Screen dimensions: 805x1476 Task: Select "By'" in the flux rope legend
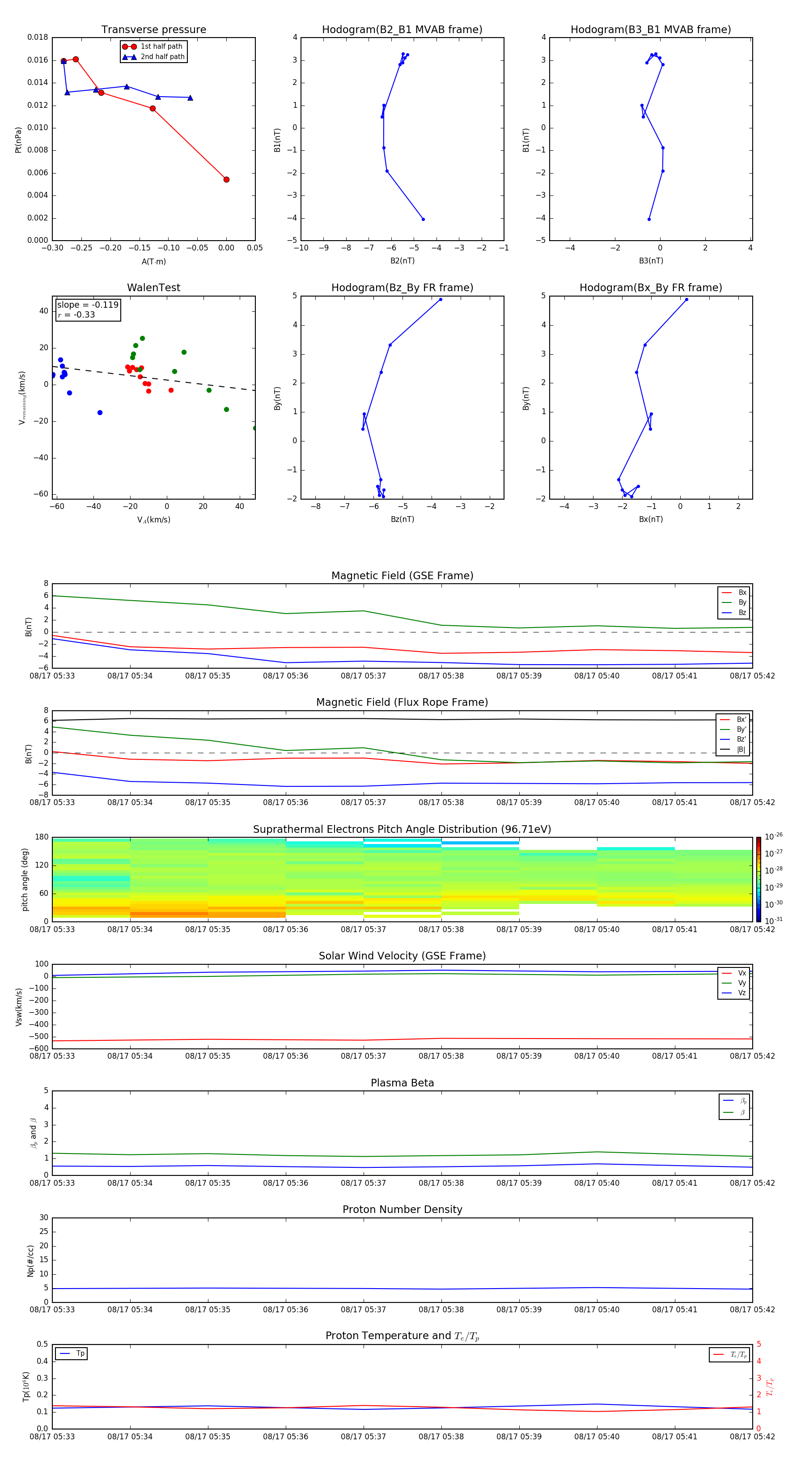click(733, 730)
